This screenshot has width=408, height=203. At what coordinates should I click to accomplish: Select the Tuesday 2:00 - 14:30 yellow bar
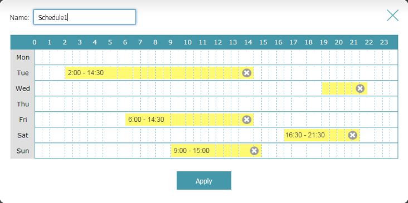point(159,73)
